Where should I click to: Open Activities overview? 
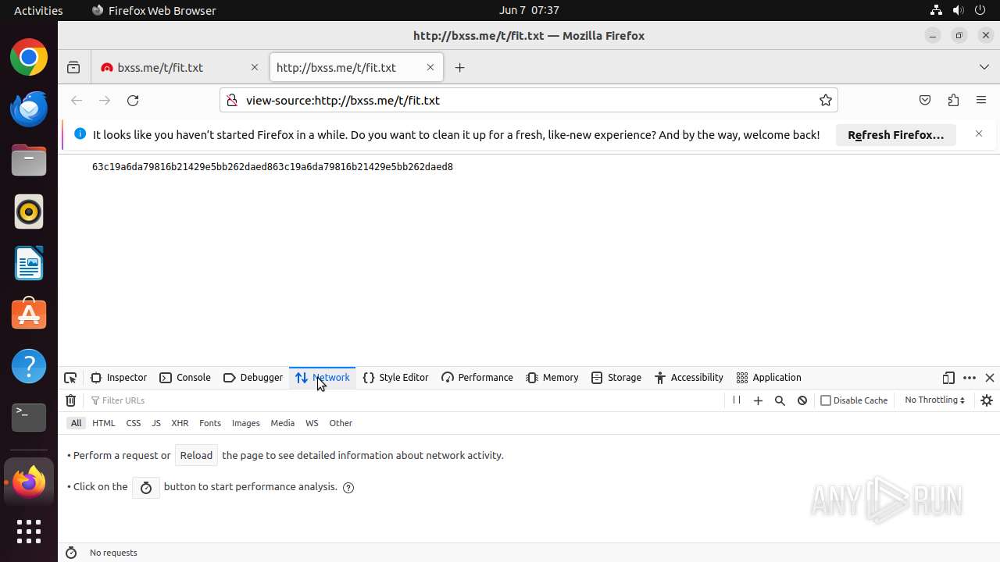tap(38, 10)
